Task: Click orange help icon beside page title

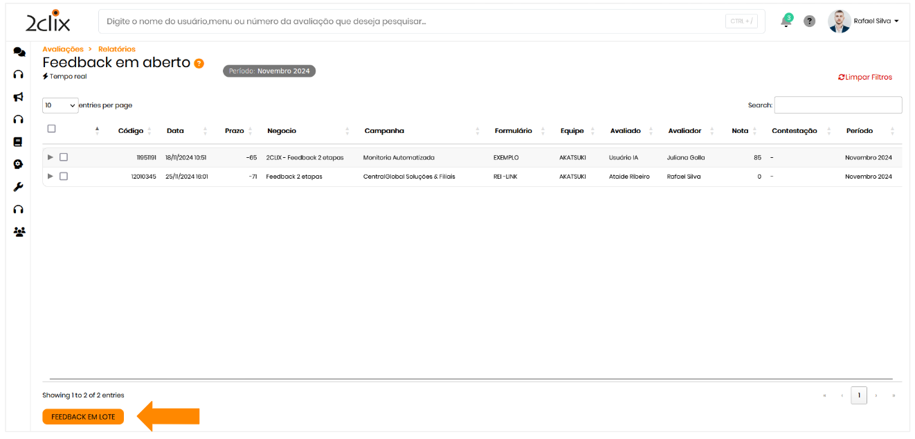Action: [199, 64]
